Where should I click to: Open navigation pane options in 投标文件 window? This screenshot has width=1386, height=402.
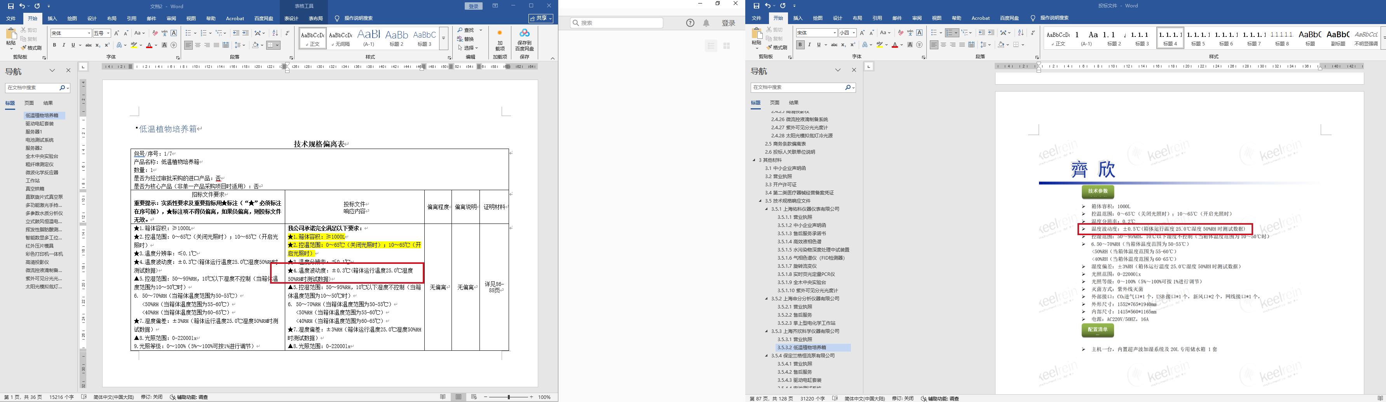[x=838, y=70]
